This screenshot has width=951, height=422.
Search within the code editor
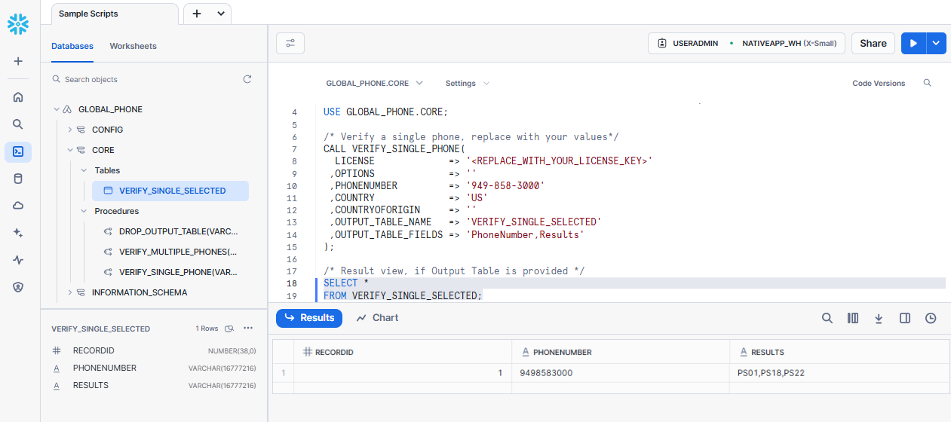(x=928, y=83)
